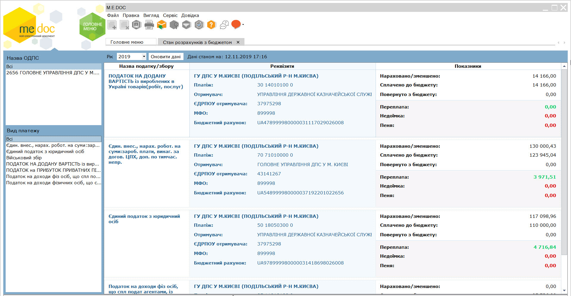Click the save disk icon
571x296 pixels.
tap(137, 25)
